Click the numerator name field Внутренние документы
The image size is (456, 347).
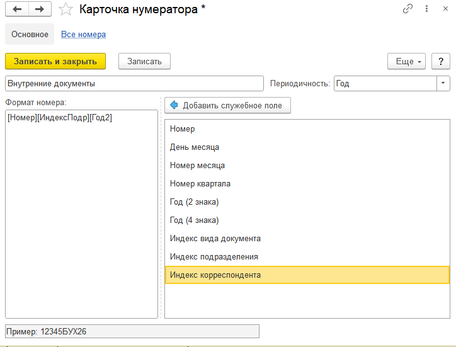(134, 83)
